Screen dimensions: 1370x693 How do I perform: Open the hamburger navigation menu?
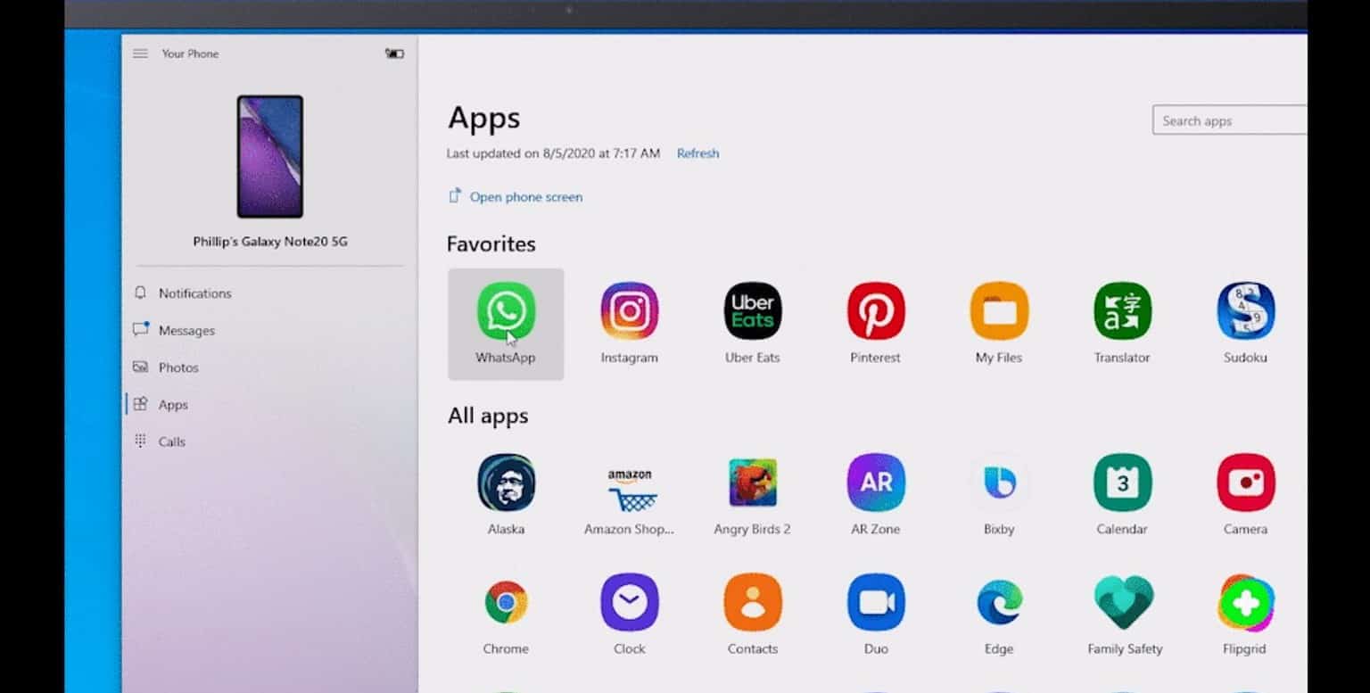click(x=140, y=53)
